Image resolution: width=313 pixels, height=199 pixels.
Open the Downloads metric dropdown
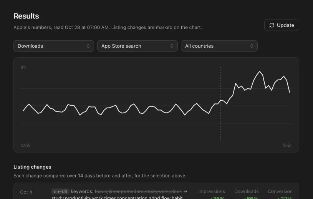54,46
